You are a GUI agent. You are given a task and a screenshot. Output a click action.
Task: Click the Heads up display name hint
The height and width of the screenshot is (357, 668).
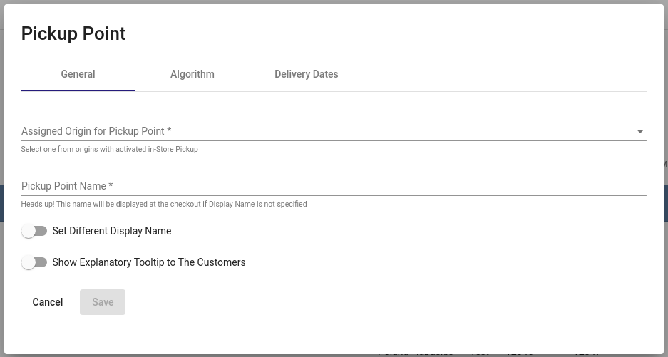point(164,204)
